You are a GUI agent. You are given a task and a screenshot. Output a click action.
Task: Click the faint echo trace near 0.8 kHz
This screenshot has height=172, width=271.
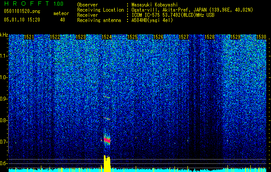click(x=107, y=118)
